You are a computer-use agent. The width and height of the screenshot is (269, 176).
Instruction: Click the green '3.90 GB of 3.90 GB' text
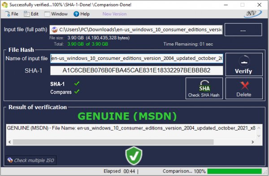tap(88, 44)
